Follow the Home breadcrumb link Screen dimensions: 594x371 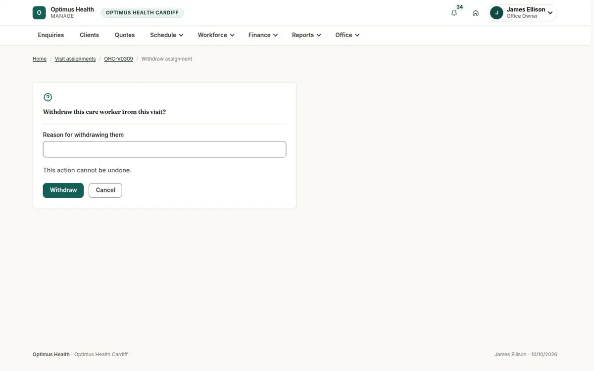point(40,59)
